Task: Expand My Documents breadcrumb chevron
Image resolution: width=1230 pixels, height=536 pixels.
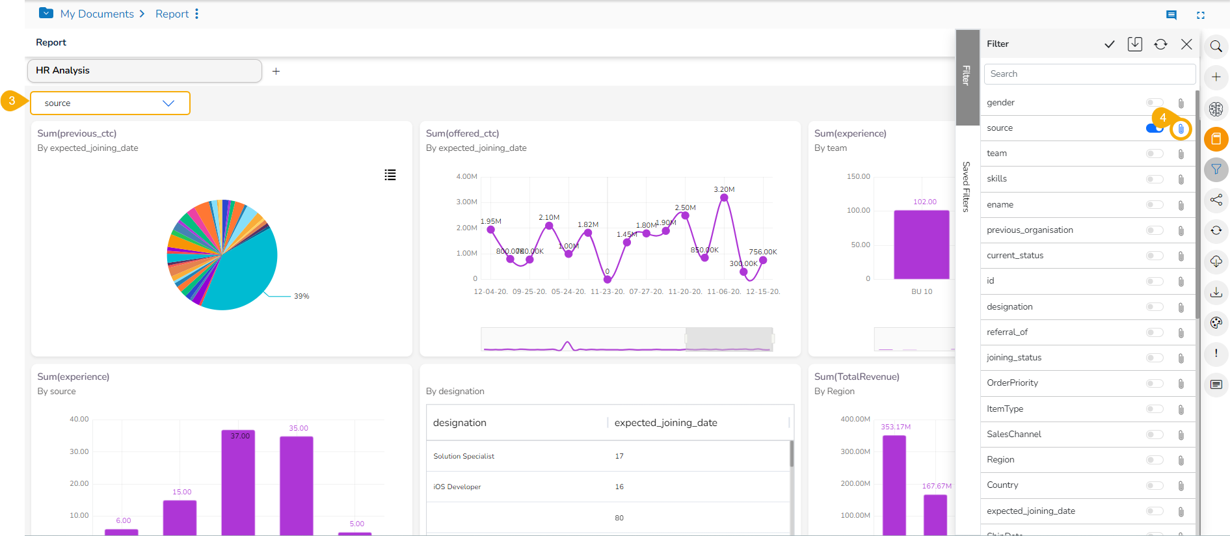Action: coord(142,14)
